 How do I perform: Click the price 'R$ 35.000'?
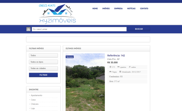point(112,62)
